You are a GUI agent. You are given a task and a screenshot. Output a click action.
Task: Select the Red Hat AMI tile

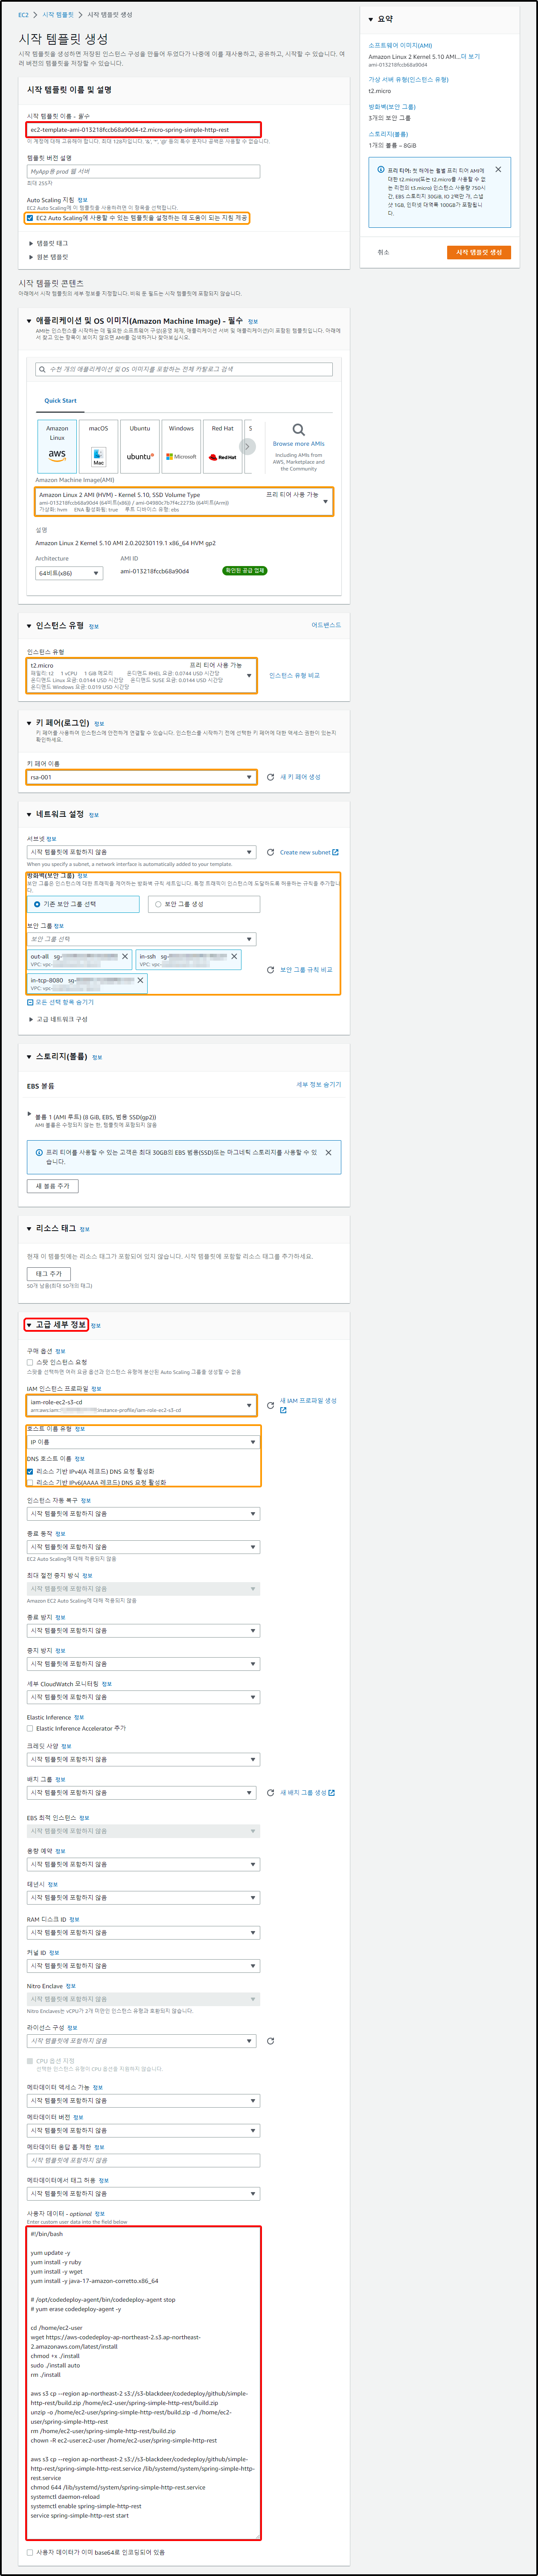[222, 446]
